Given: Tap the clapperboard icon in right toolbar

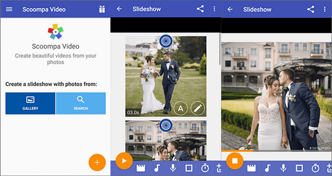Looking at the screenshot, I should 251,168.
